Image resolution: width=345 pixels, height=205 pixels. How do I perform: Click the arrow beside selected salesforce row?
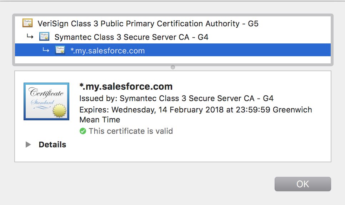[46, 50]
